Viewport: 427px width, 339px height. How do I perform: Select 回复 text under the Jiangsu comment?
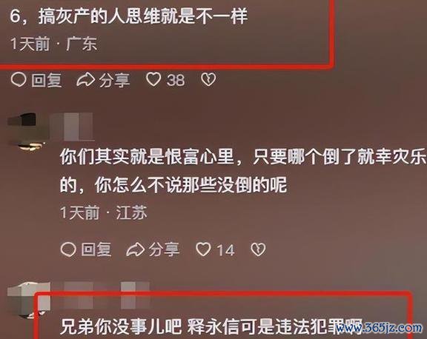(96, 249)
